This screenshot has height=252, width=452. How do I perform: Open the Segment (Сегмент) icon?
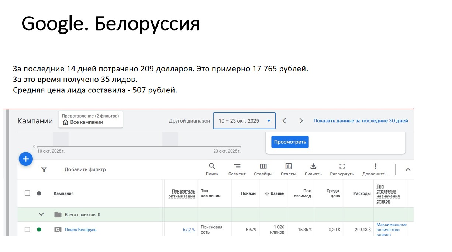click(x=237, y=167)
